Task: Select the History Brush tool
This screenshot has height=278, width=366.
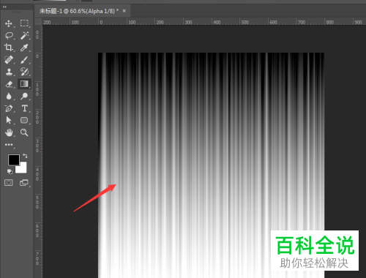Action: (24, 72)
